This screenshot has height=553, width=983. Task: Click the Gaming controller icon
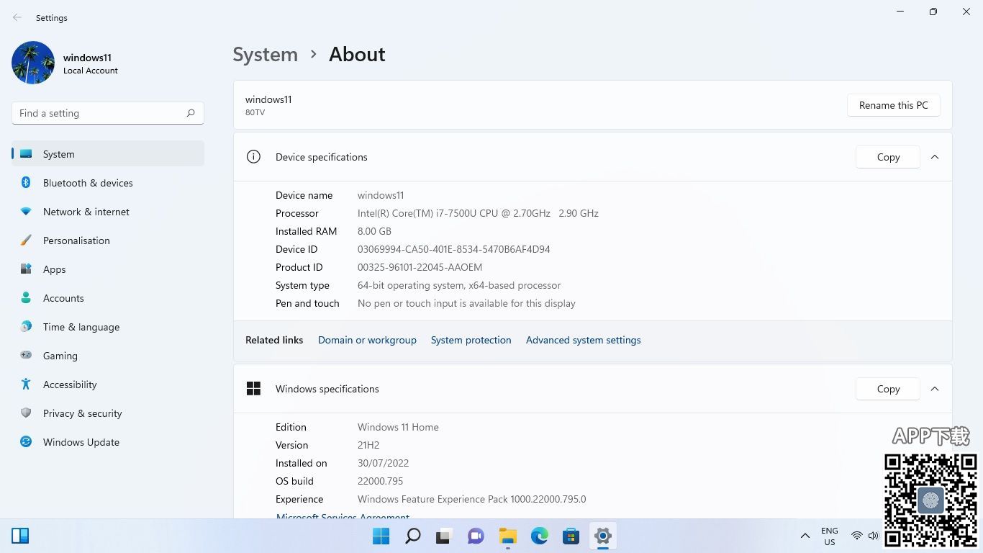tap(26, 356)
